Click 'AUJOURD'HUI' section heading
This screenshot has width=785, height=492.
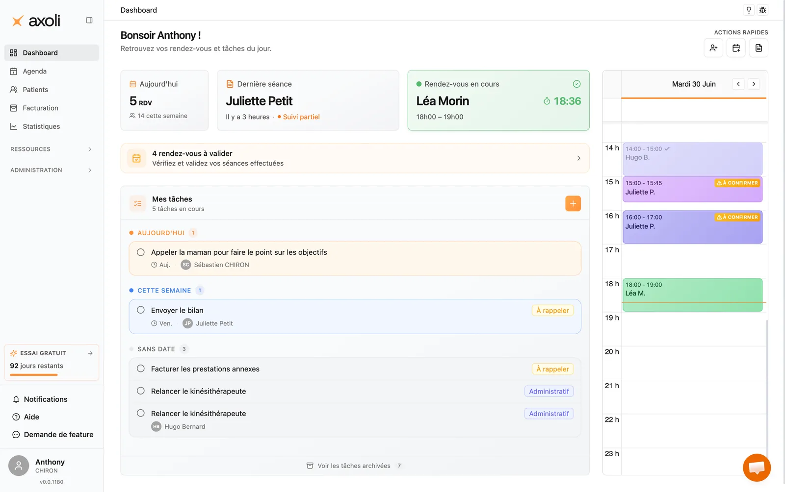(161, 233)
